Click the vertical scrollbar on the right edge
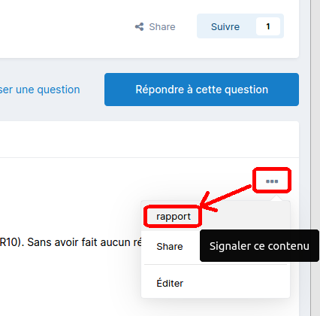Viewport: 320px width, 316px height. (315, 158)
